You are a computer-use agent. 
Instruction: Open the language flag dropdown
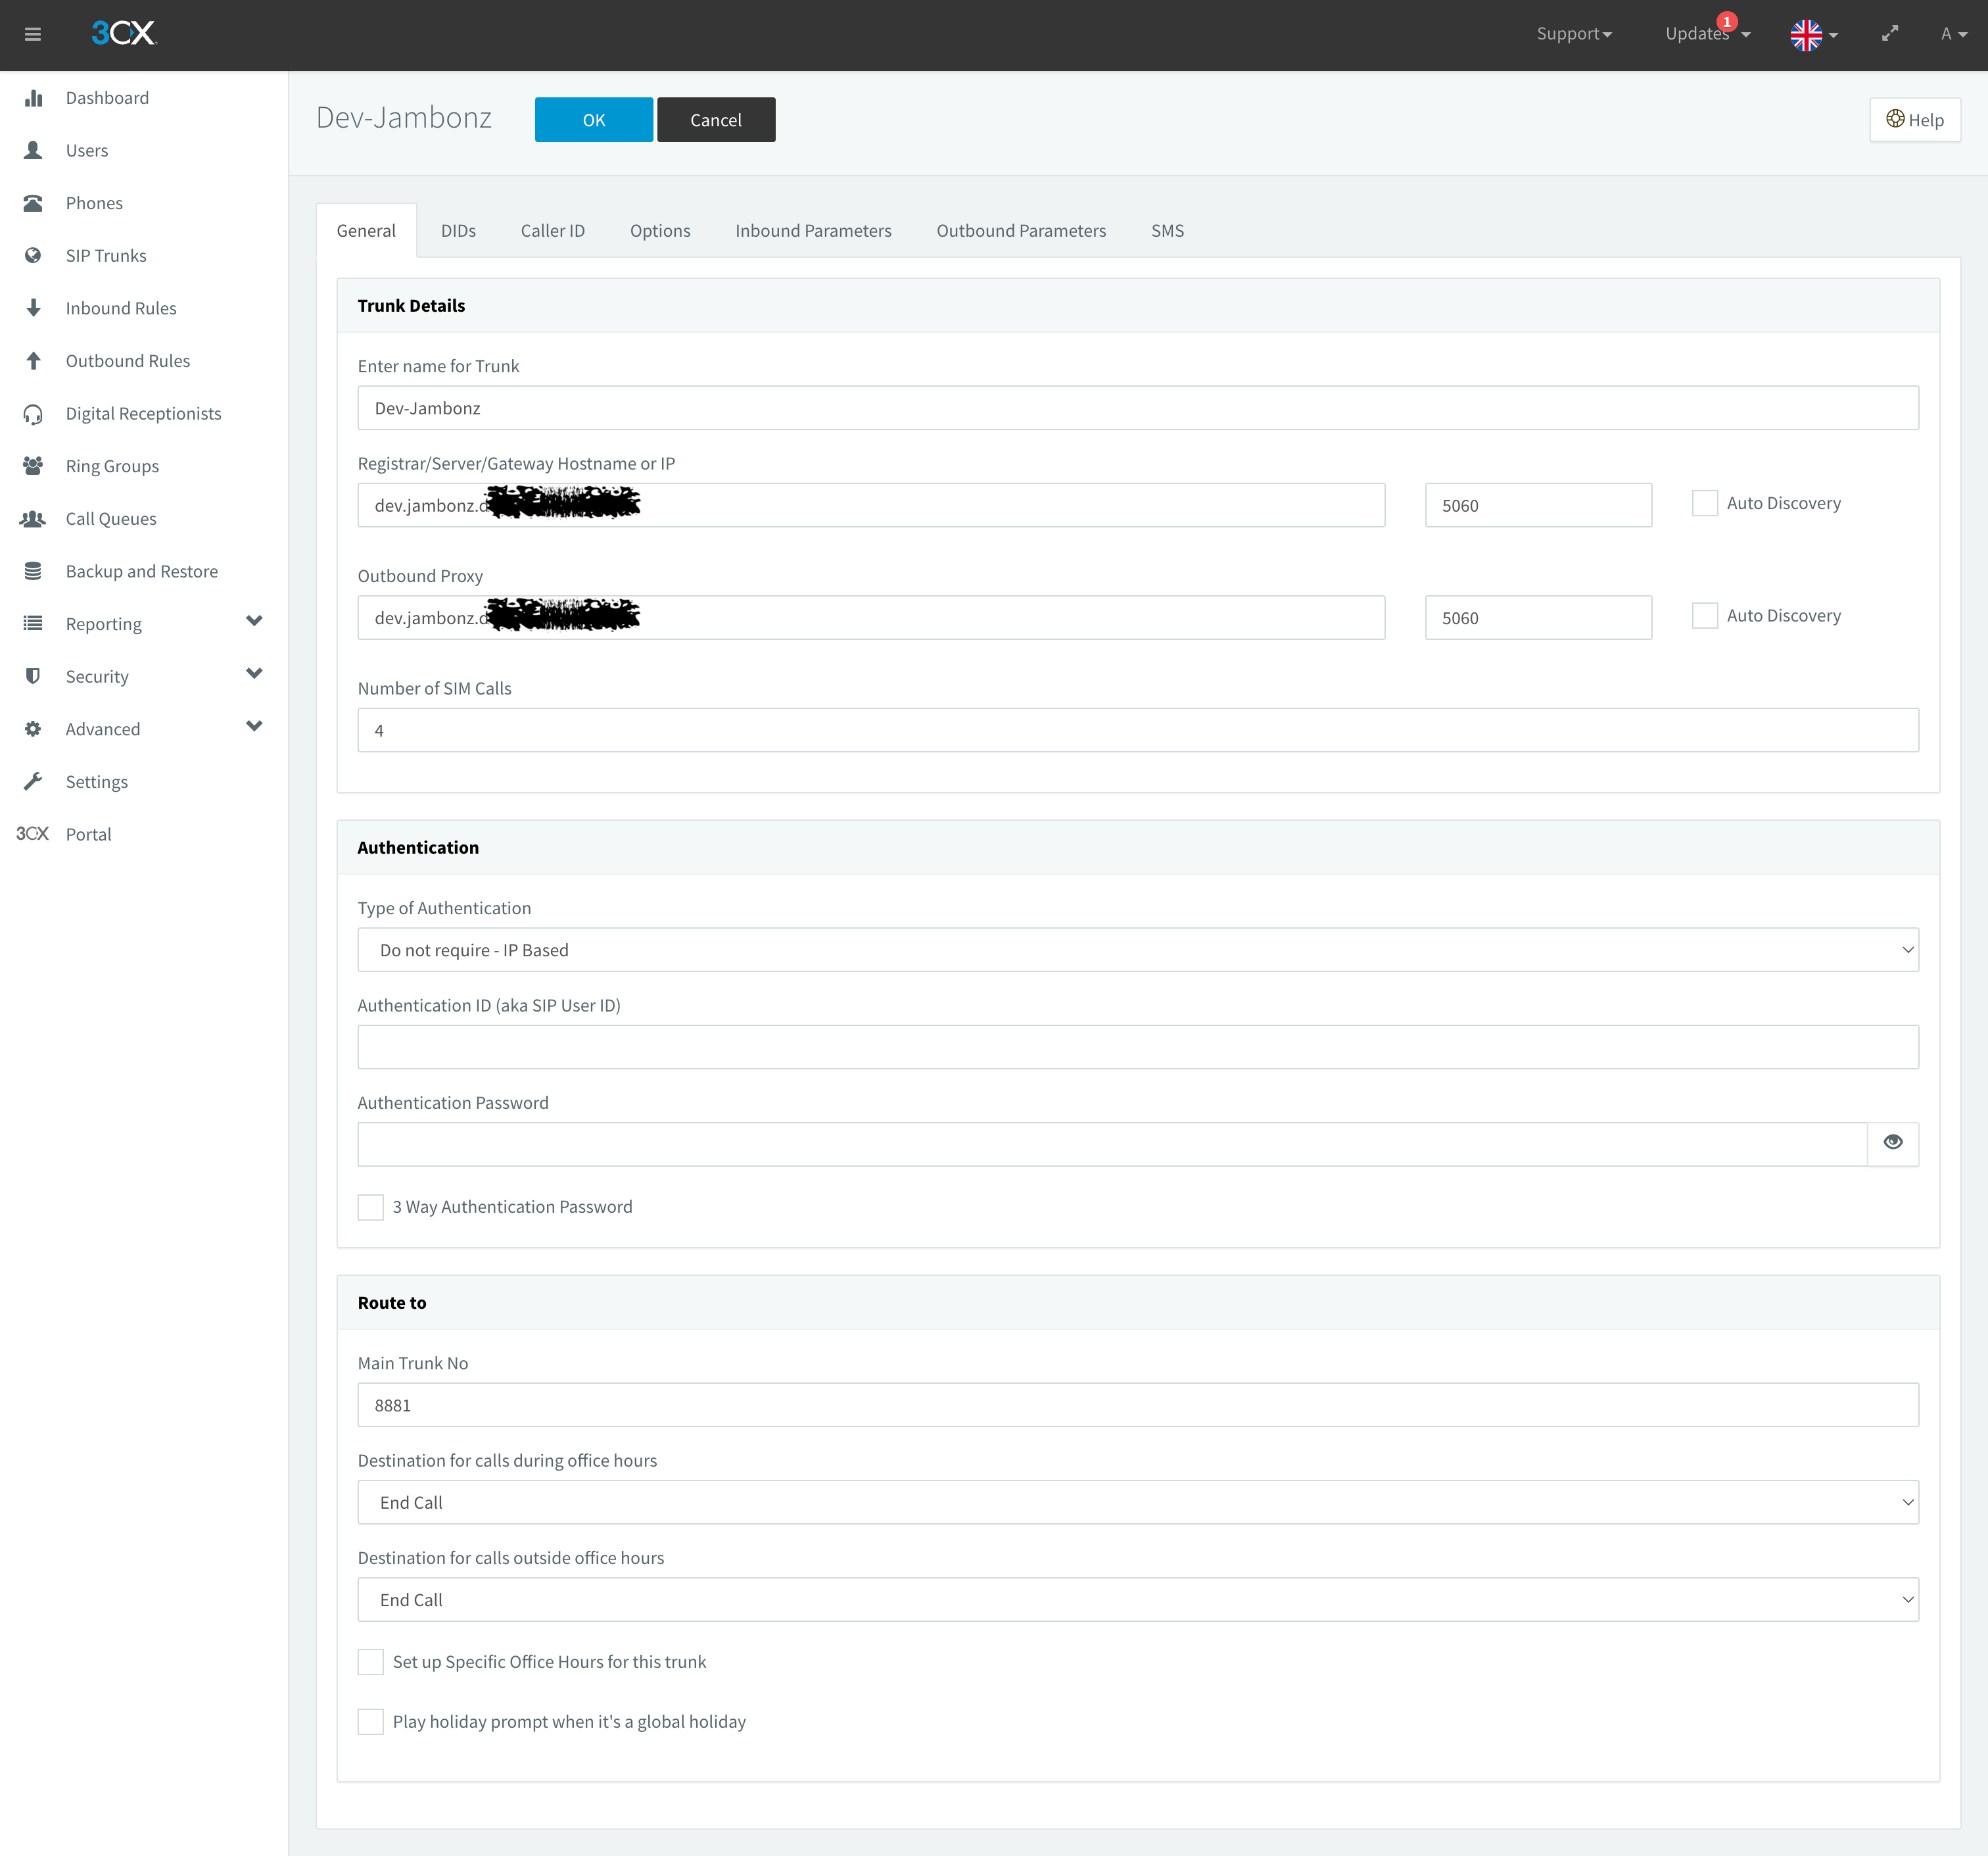click(x=1813, y=34)
